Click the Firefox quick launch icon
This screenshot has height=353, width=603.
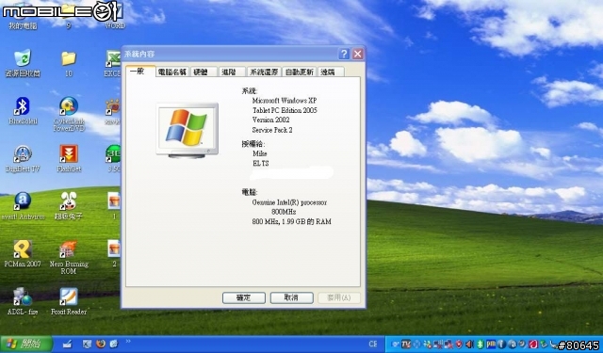click(x=101, y=344)
